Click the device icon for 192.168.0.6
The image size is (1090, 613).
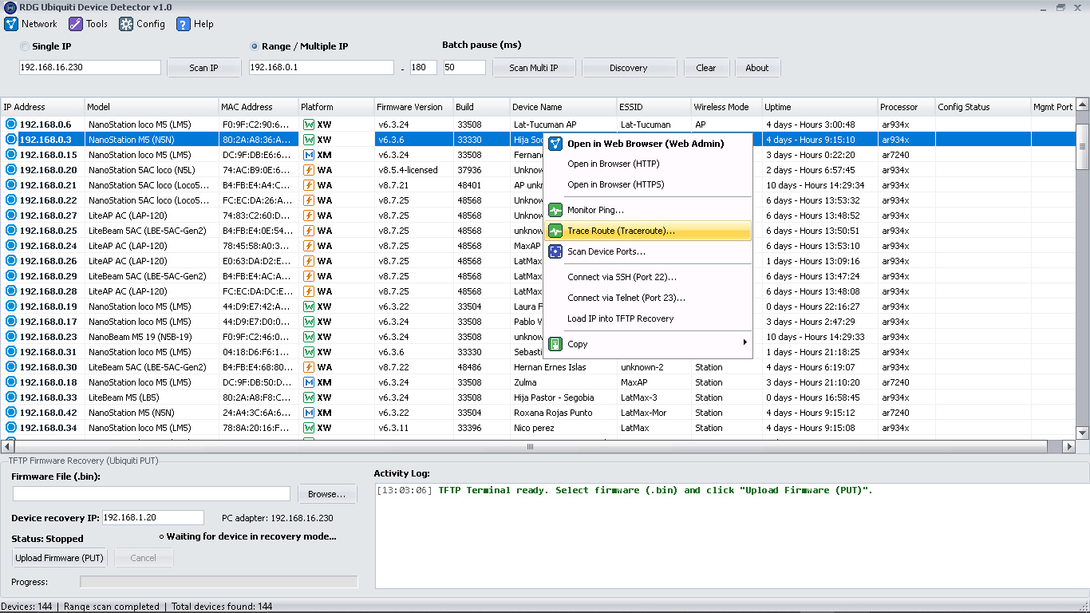pyautogui.click(x=11, y=125)
